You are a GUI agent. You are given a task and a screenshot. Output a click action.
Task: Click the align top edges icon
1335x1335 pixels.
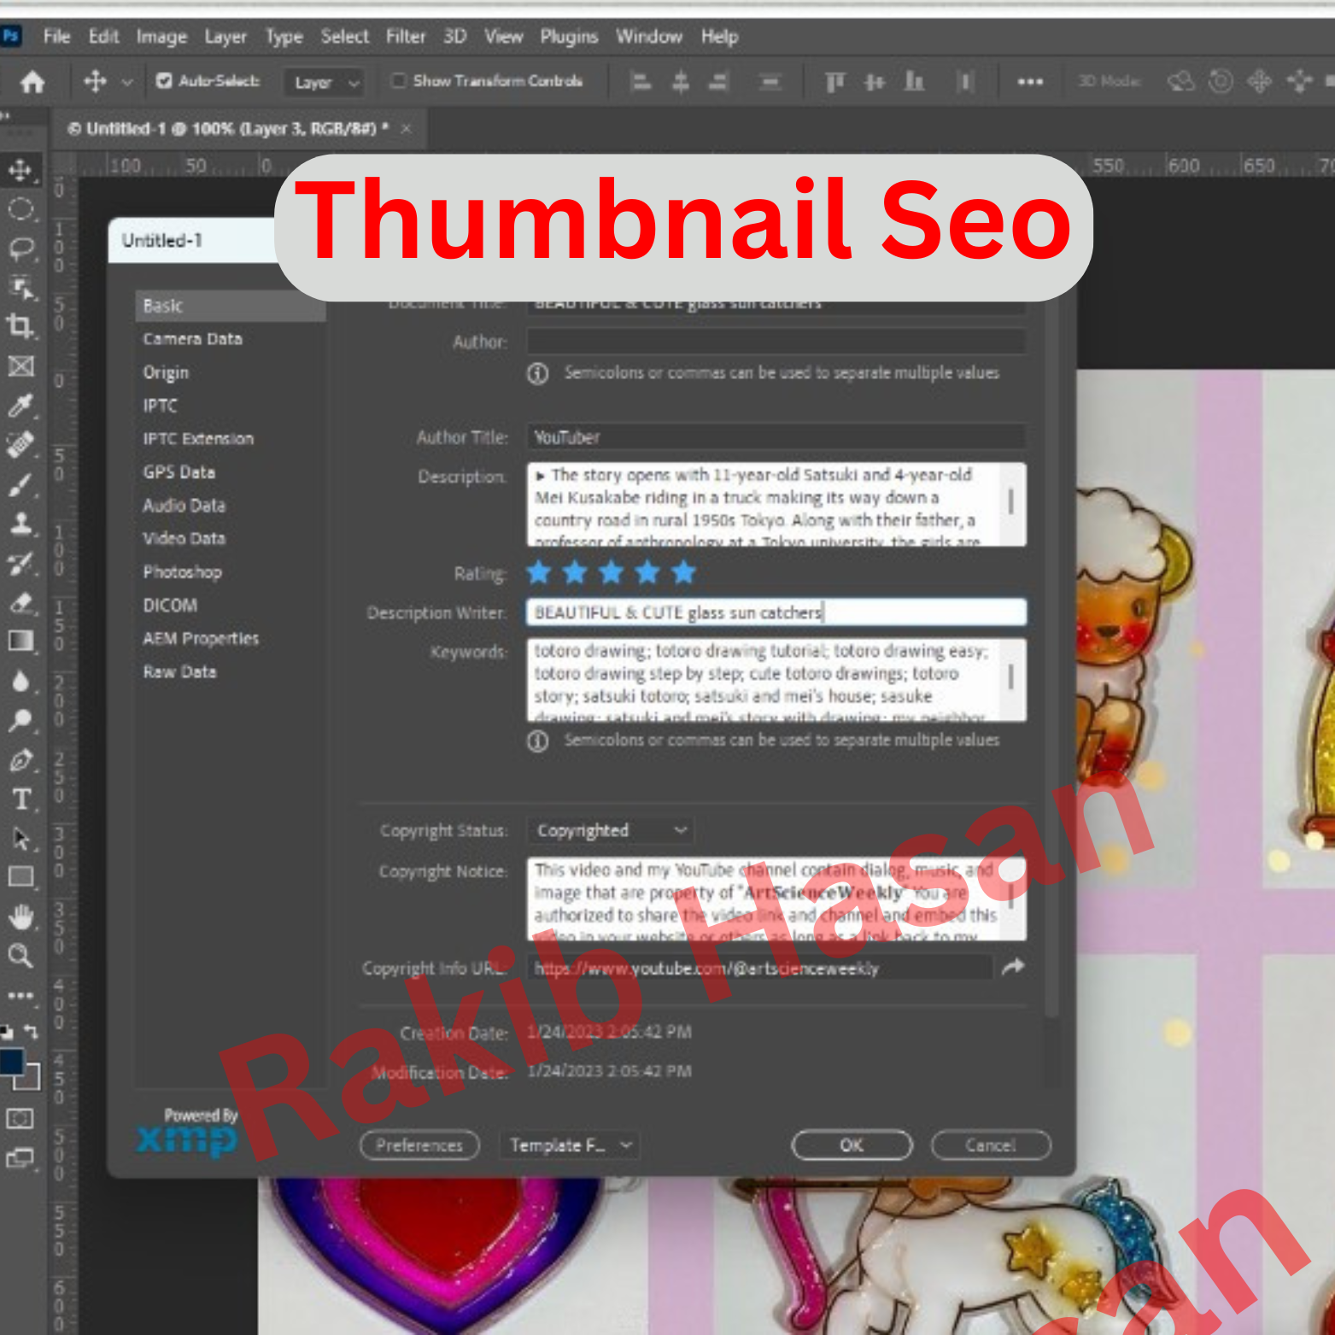click(x=834, y=82)
